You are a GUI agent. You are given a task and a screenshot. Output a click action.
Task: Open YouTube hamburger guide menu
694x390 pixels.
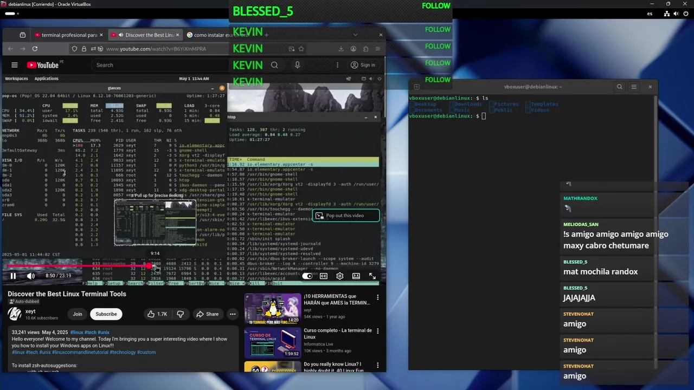15,65
